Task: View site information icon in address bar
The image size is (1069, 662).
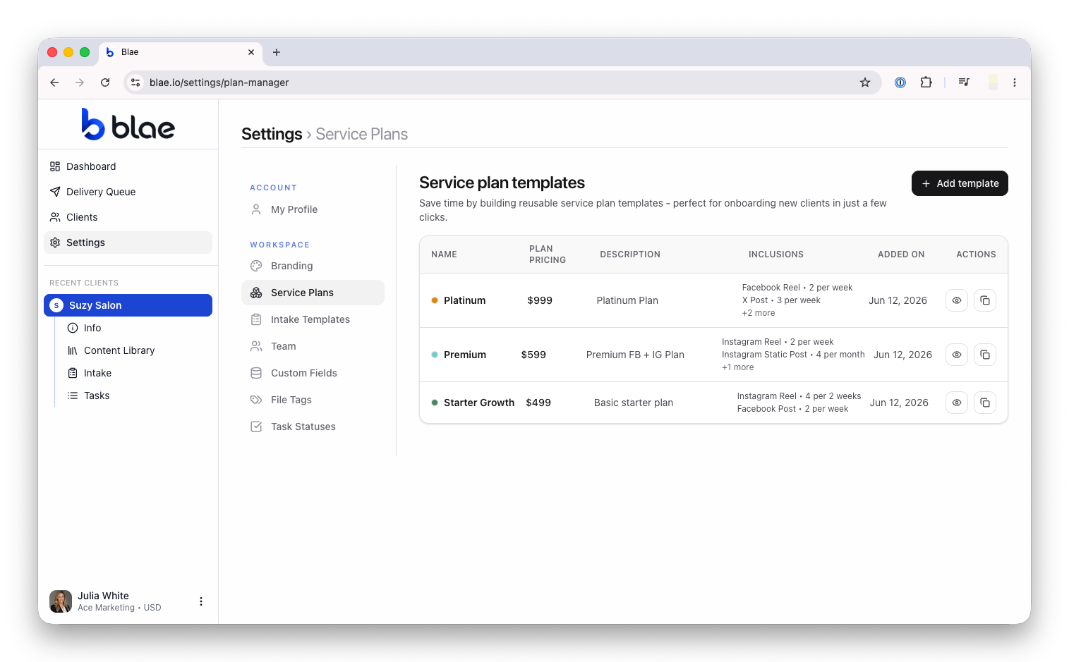Action: 136,82
